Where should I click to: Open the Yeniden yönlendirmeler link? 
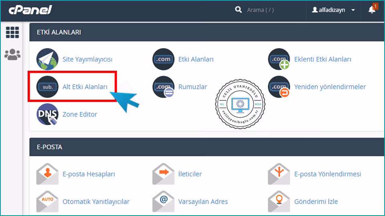[x=330, y=87]
